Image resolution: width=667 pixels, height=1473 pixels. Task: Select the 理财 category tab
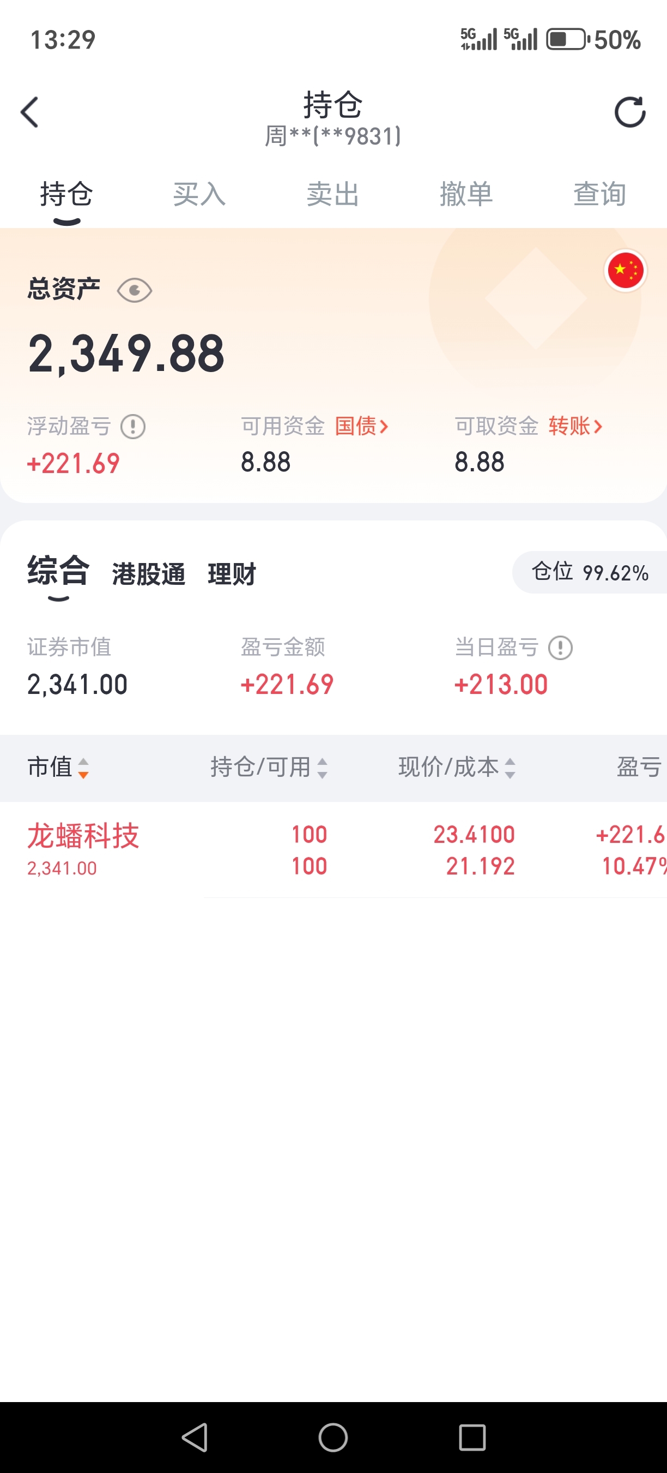point(232,574)
